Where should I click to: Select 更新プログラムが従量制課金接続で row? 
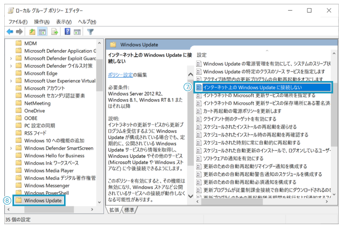(x=263, y=190)
